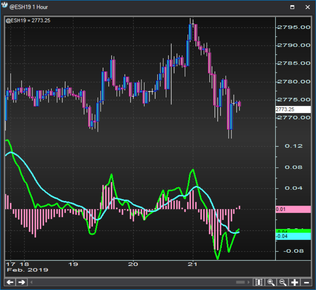Click date label 19 on time axis
This screenshot has height=290, width=316.
click(73, 264)
